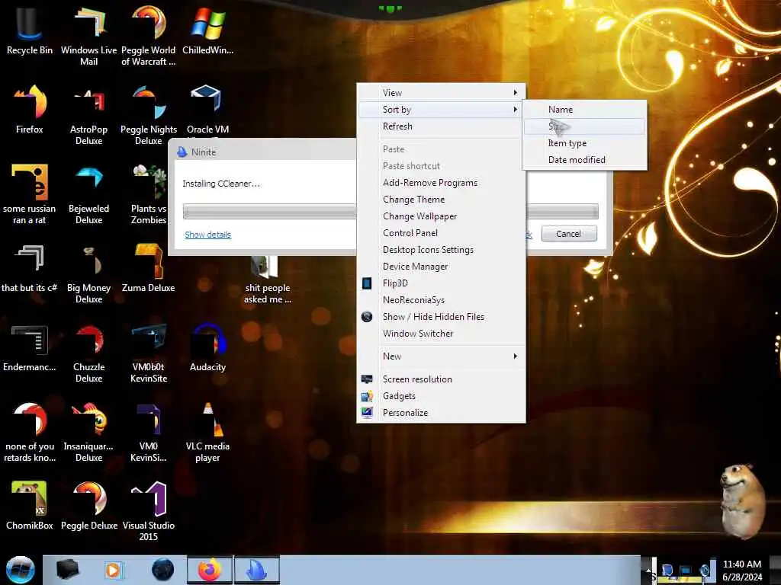Open the dark globe taskbar icon
Viewport: 781px width, 585px height.
[x=162, y=570]
